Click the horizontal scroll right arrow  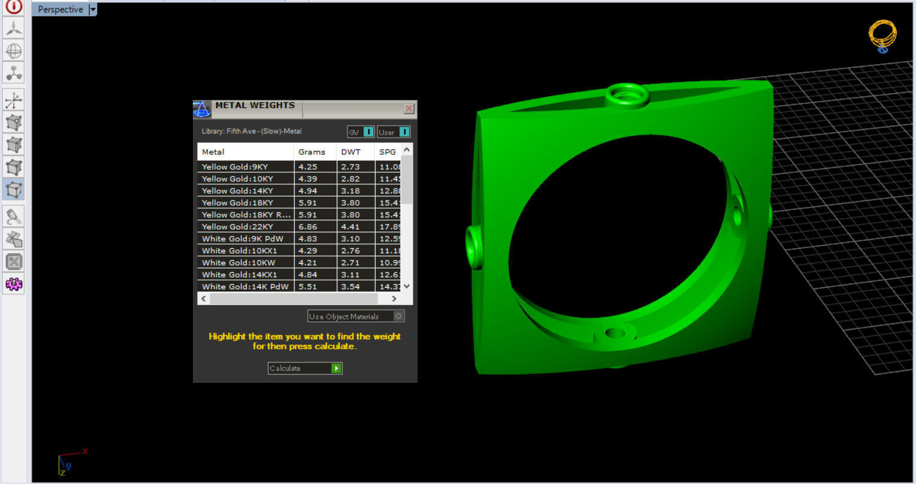pos(394,298)
